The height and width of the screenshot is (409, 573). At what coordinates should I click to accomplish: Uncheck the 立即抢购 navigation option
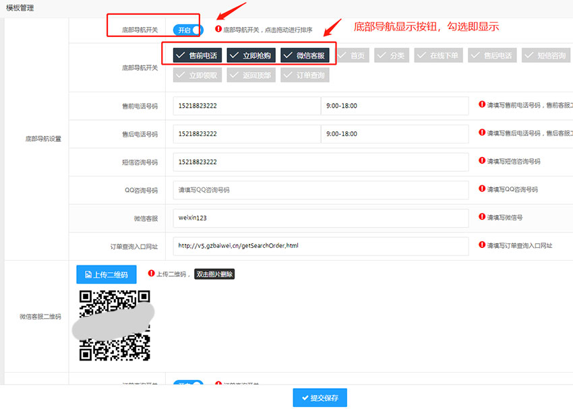(x=251, y=55)
